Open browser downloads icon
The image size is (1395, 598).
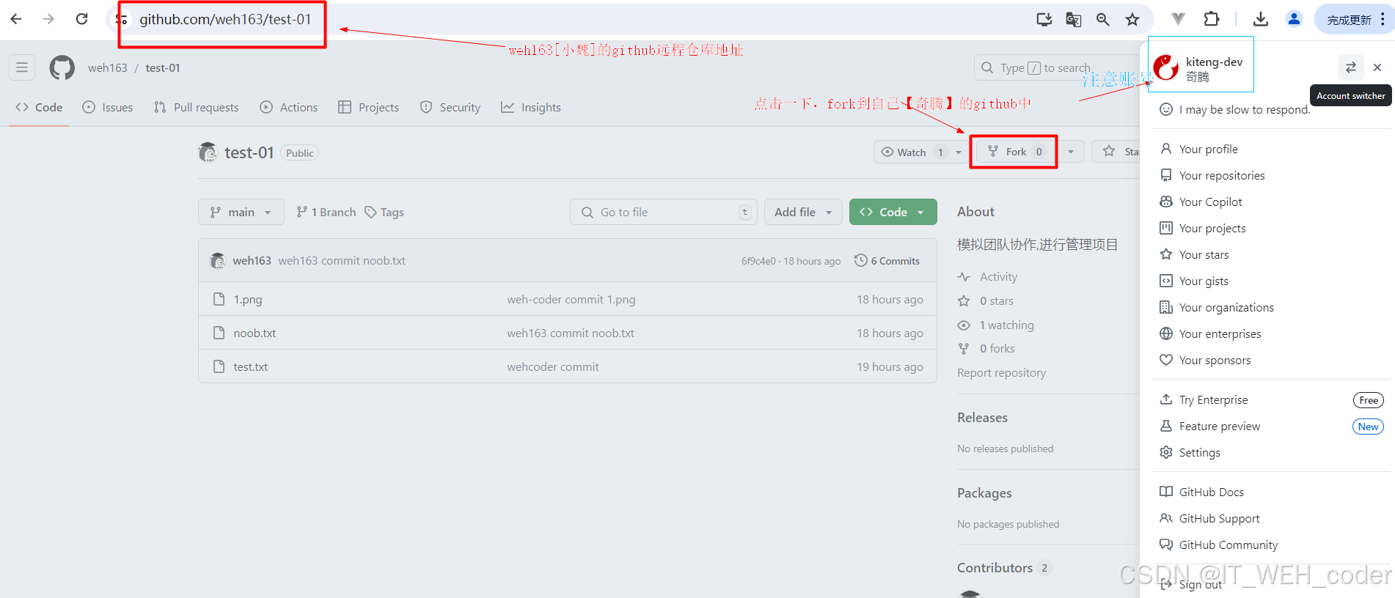pos(1261,19)
